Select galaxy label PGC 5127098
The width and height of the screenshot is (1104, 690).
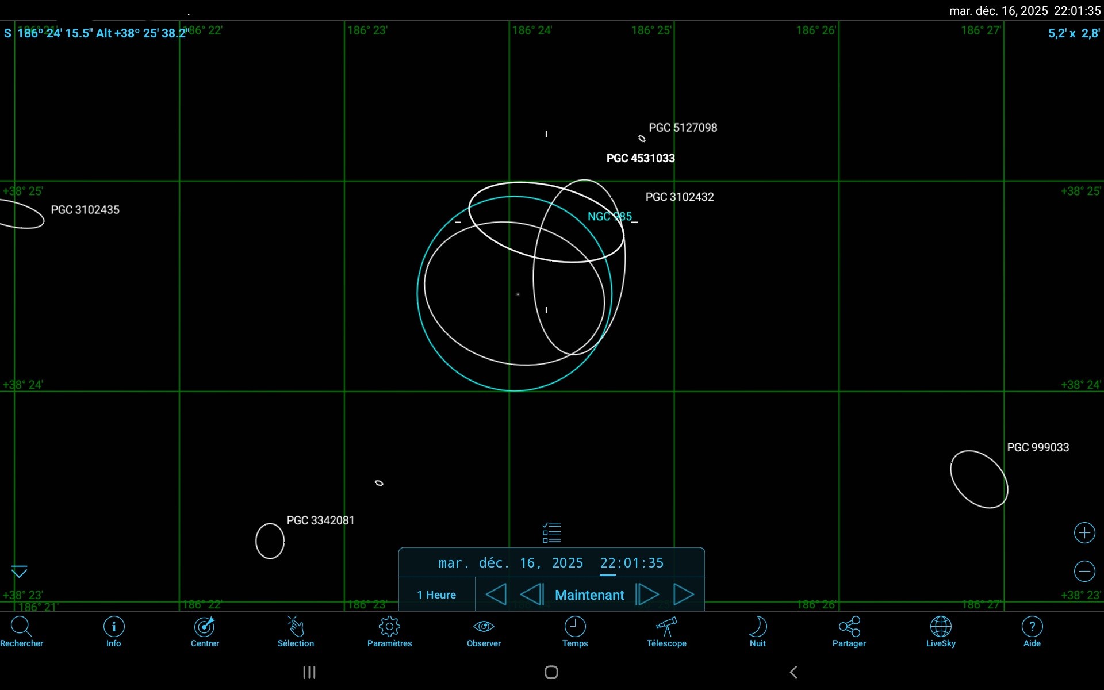(683, 128)
